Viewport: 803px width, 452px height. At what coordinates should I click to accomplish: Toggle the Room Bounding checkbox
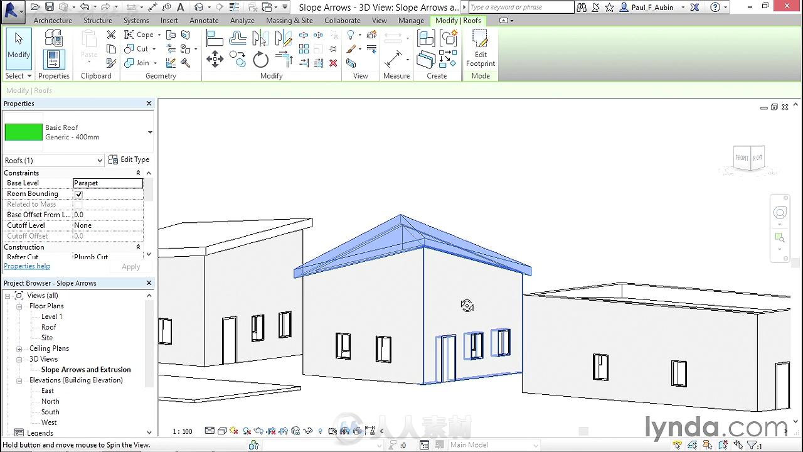coord(78,194)
